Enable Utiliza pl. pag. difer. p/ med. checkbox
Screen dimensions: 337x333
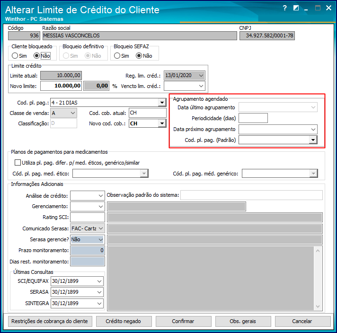click(18, 162)
